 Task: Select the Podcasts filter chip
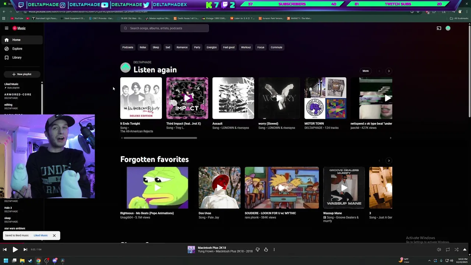[128, 47]
